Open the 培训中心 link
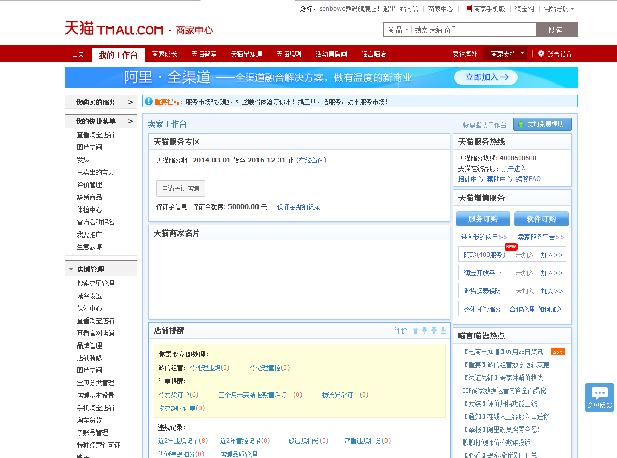617x458 pixels. click(470, 179)
